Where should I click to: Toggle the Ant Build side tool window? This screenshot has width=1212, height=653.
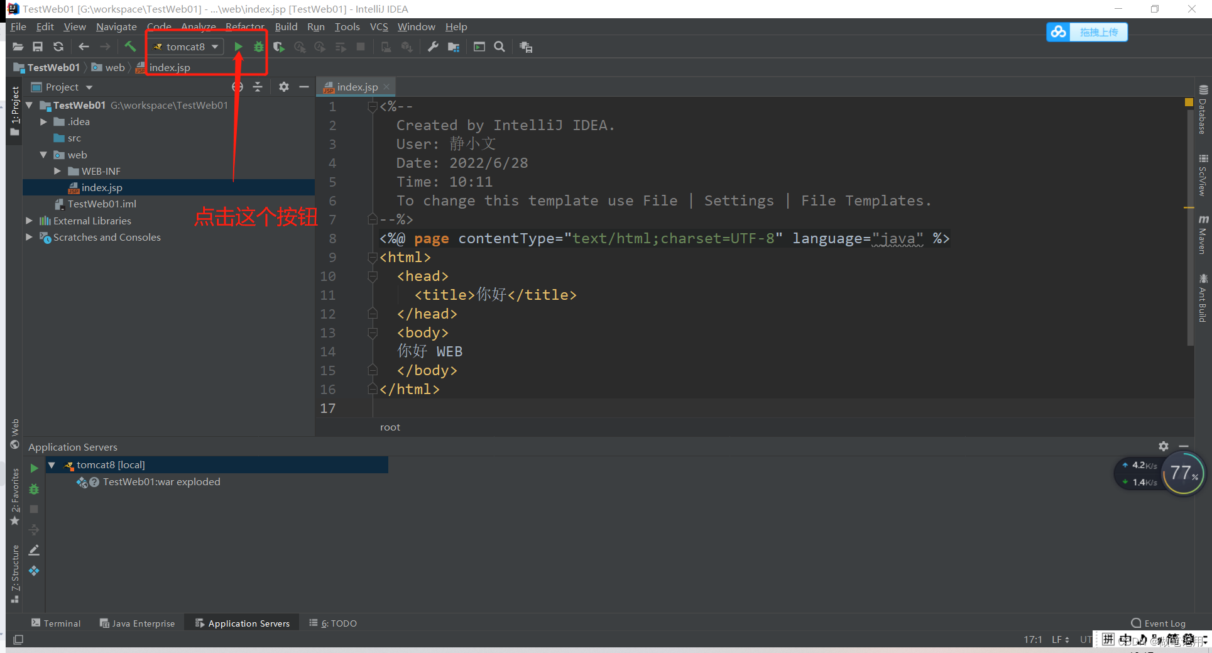click(1203, 299)
